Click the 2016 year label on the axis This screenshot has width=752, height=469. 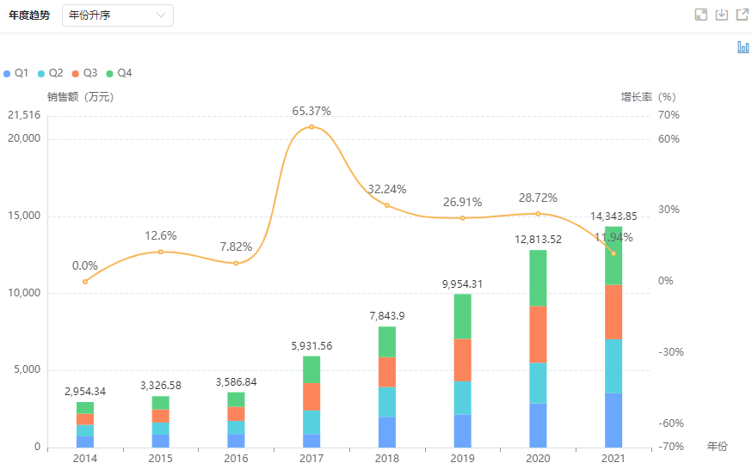[x=236, y=459]
